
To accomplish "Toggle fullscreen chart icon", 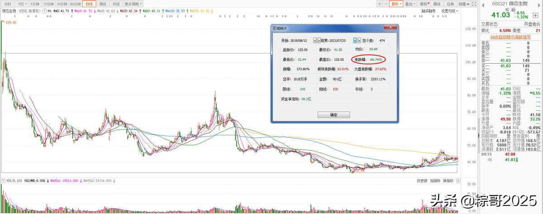I will [x=475, y=4].
